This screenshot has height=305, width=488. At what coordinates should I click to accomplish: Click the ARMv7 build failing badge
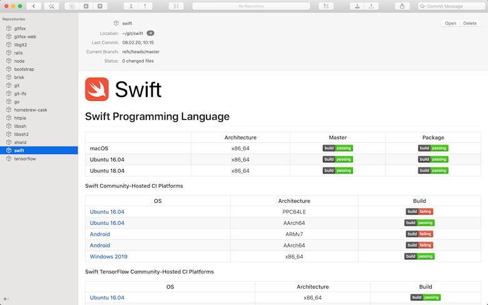(419, 234)
